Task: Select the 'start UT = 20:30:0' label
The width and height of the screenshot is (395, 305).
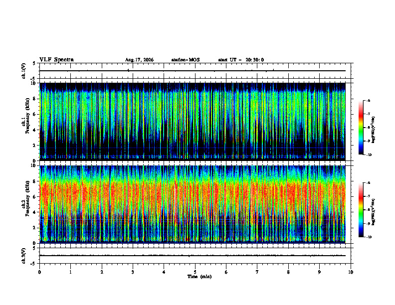Action: pyautogui.click(x=241, y=60)
